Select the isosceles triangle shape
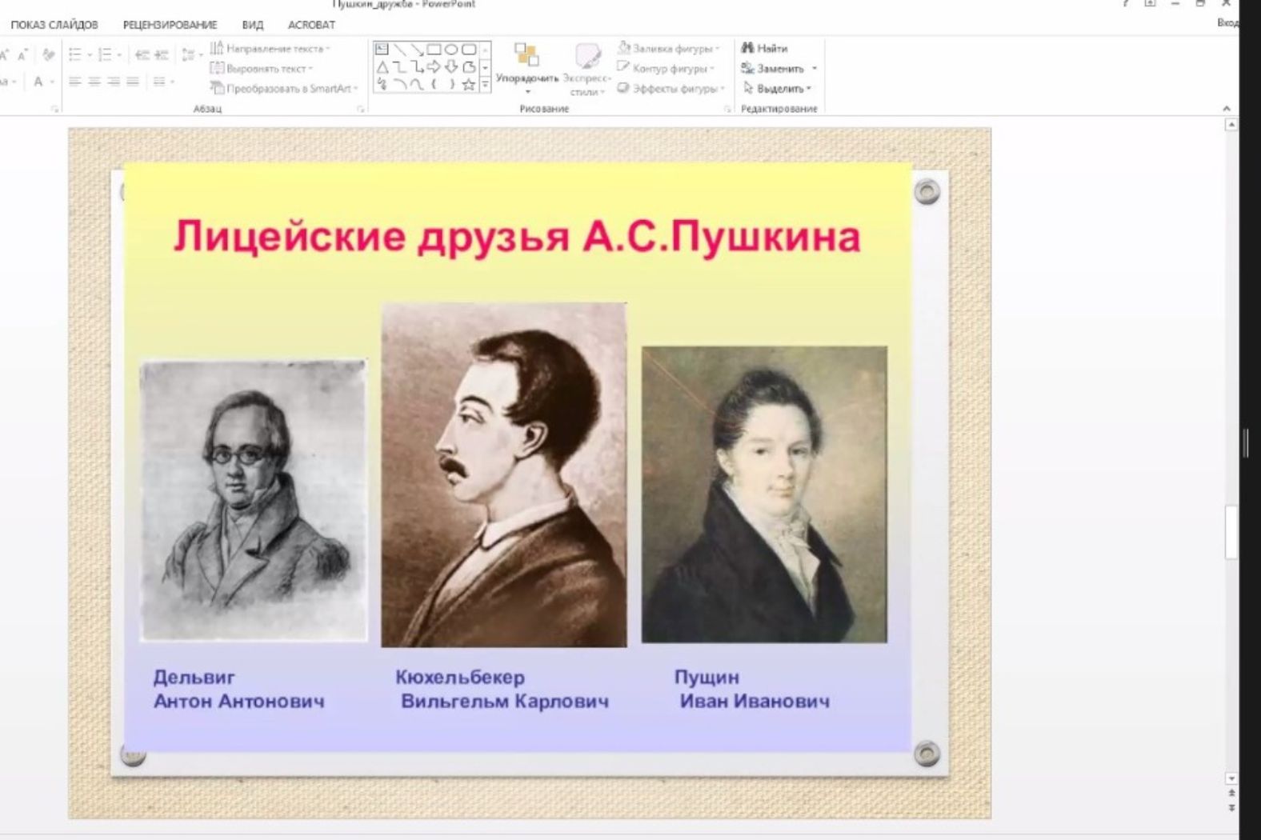Image resolution: width=1261 pixels, height=840 pixels. 382,67
